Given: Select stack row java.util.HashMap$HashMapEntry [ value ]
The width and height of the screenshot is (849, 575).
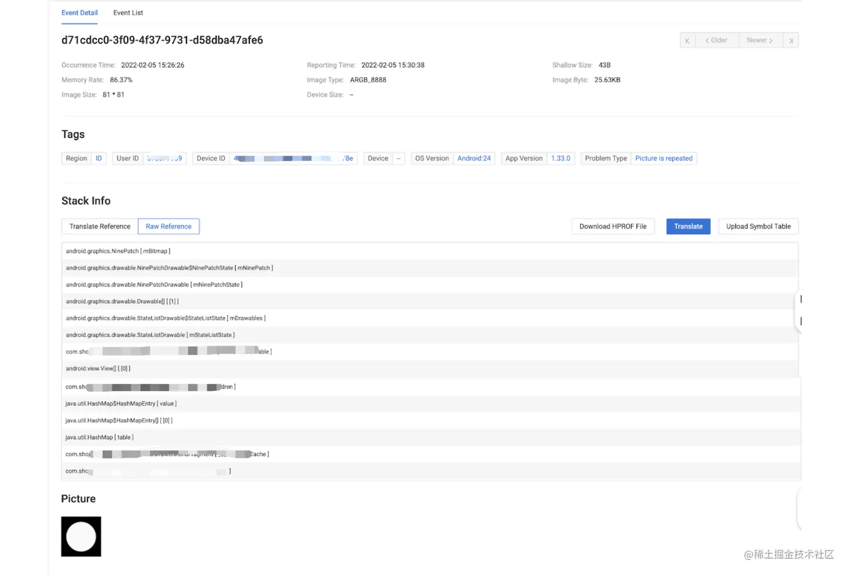Looking at the screenshot, I should (431, 404).
